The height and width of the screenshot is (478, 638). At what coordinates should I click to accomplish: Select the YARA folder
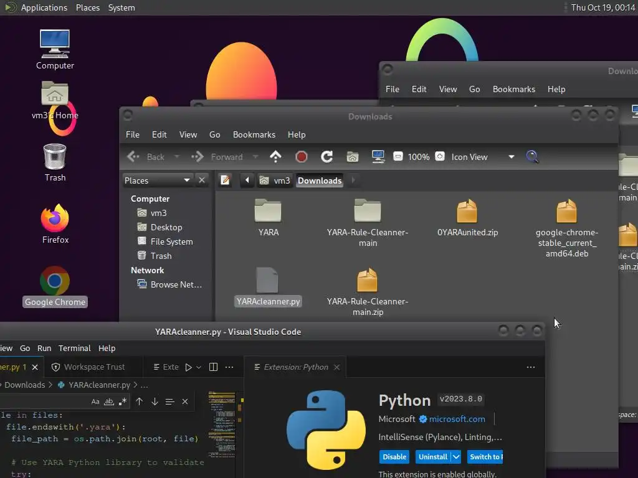tap(268, 217)
